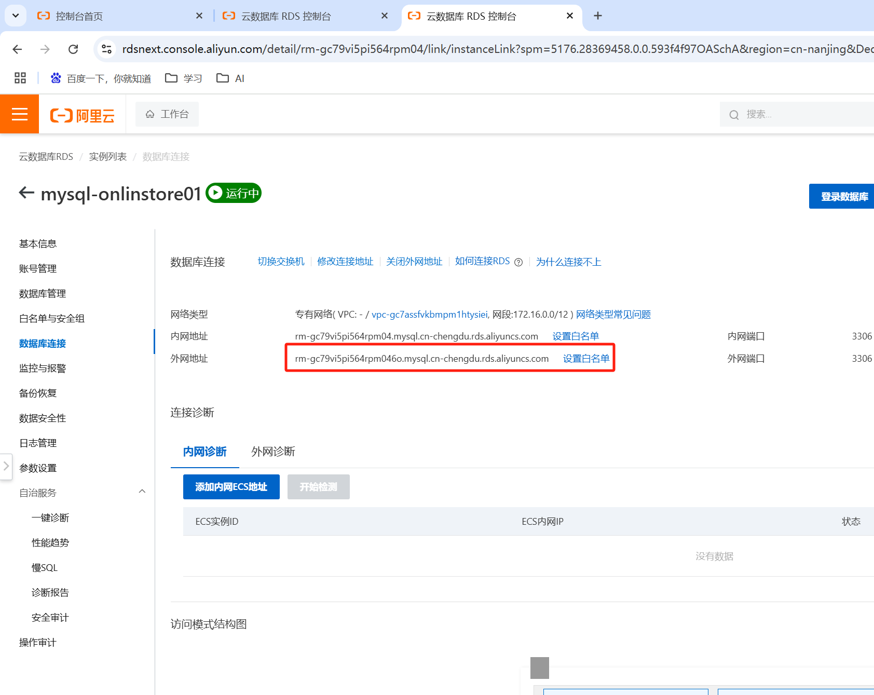Open 数据安全性 in the sidebar

pyautogui.click(x=43, y=418)
